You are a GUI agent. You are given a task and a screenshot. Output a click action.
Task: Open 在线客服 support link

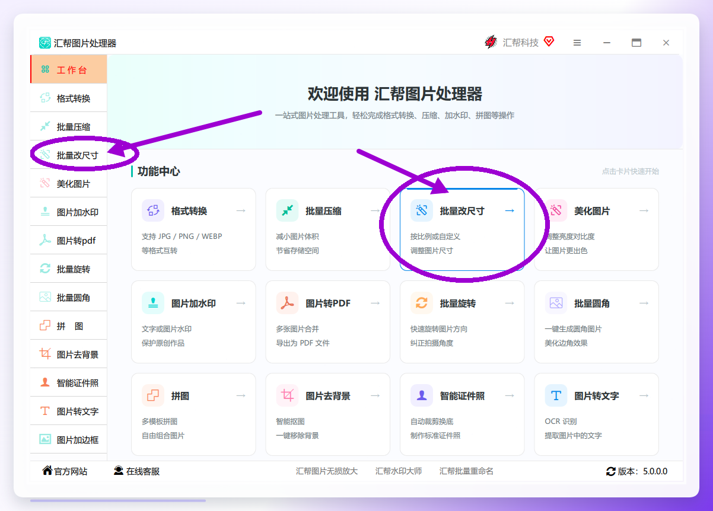tap(136, 471)
